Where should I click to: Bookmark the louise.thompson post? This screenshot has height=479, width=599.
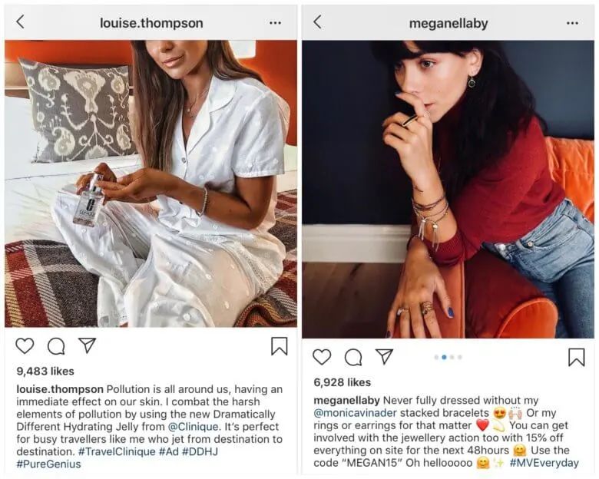[x=279, y=346]
